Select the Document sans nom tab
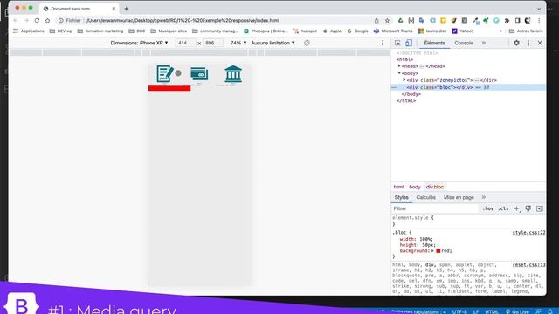The height and width of the screenshot is (314, 559). coord(78,9)
